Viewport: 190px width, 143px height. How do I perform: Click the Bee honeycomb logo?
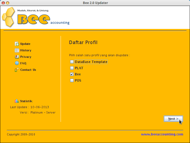(x=8, y=17)
